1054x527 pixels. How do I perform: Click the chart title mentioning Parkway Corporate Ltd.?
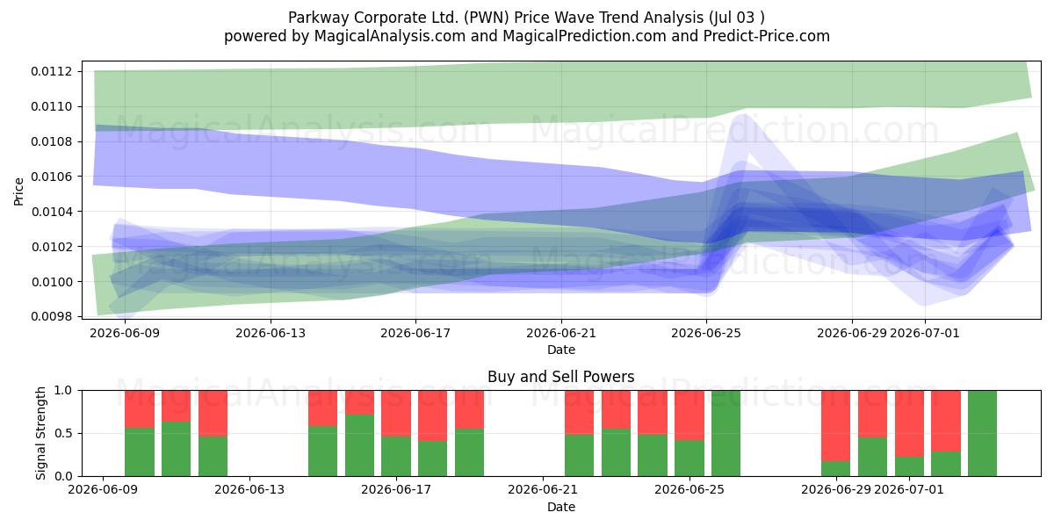pos(527,18)
